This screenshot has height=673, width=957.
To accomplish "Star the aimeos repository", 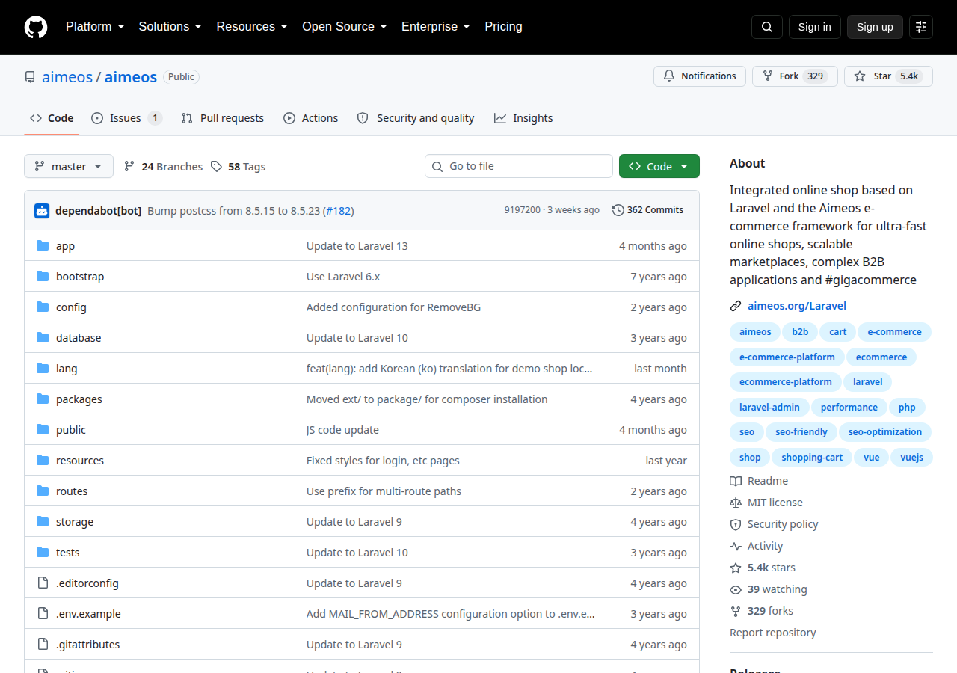I will pyautogui.click(x=888, y=76).
